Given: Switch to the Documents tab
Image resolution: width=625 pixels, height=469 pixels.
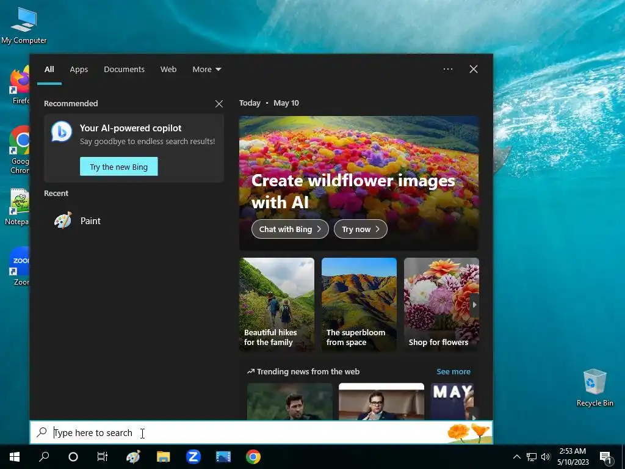Looking at the screenshot, I should (124, 70).
